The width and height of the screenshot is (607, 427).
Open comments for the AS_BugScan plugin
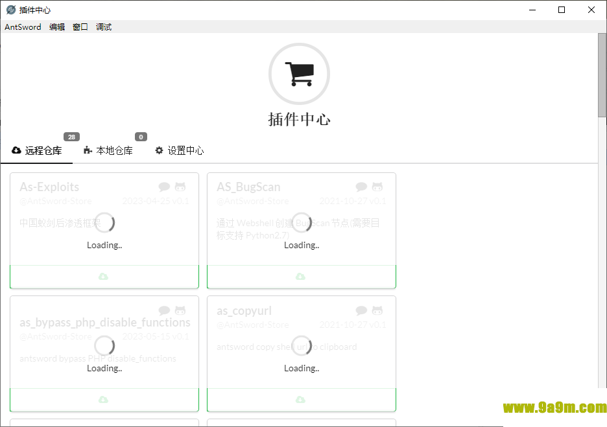361,187
